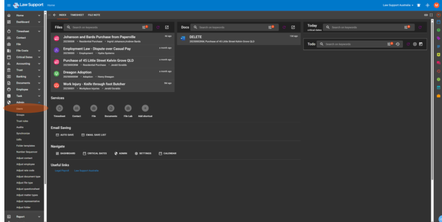442x222 pixels.
Task: Open the notifications bell icon
Action: click(x=418, y=5)
